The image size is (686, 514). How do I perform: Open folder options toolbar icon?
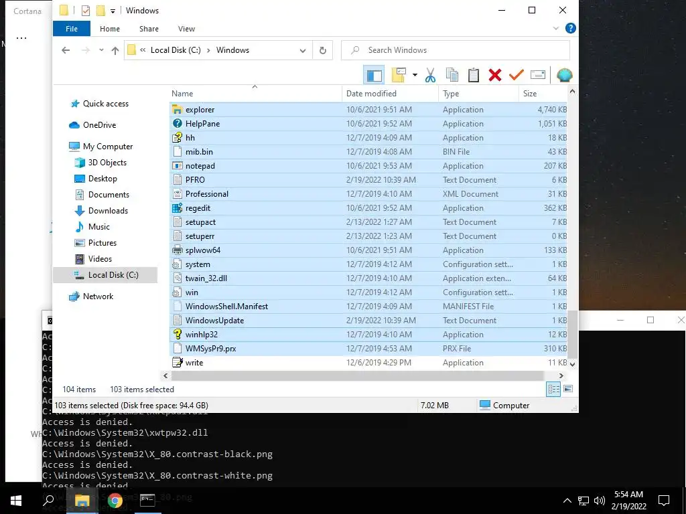(x=399, y=75)
